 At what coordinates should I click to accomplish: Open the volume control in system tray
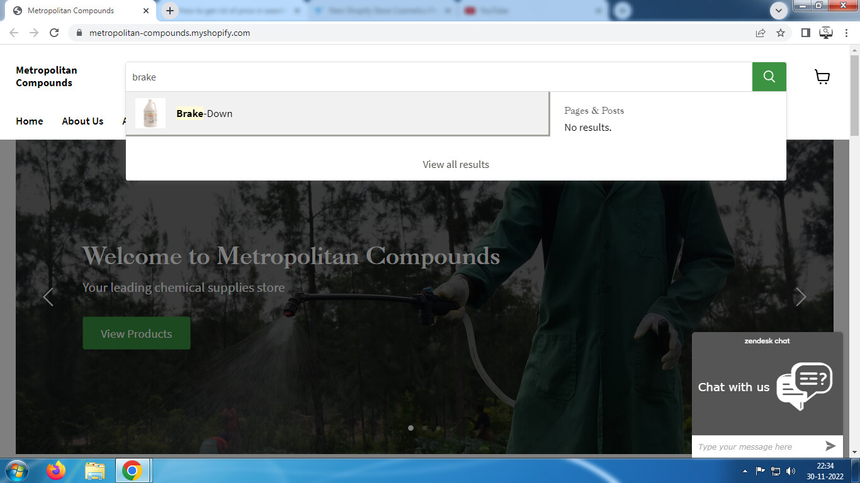click(x=791, y=471)
